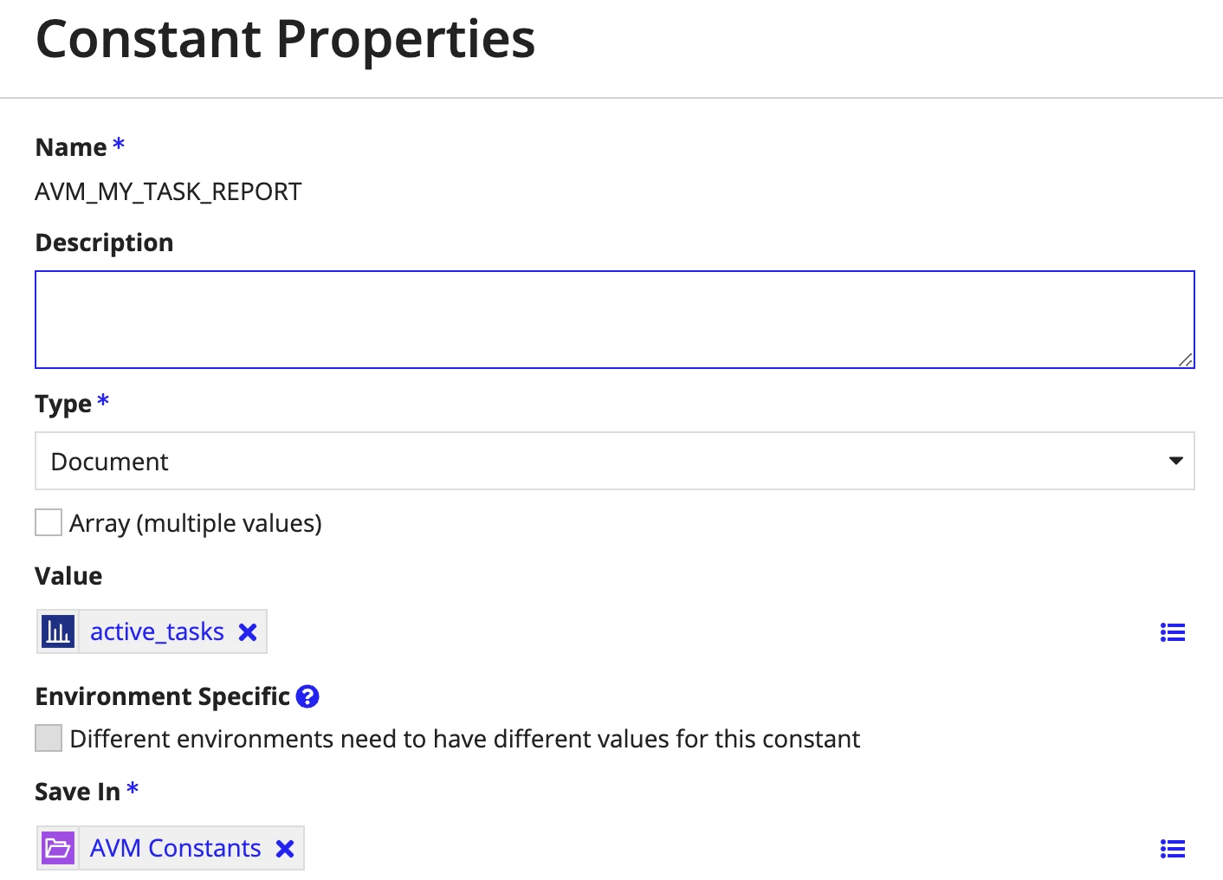Image resolution: width=1223 pixels, height=880 pixels.
Task: Remove AVM Constants folder using its X
Action: tap(285, 849)
